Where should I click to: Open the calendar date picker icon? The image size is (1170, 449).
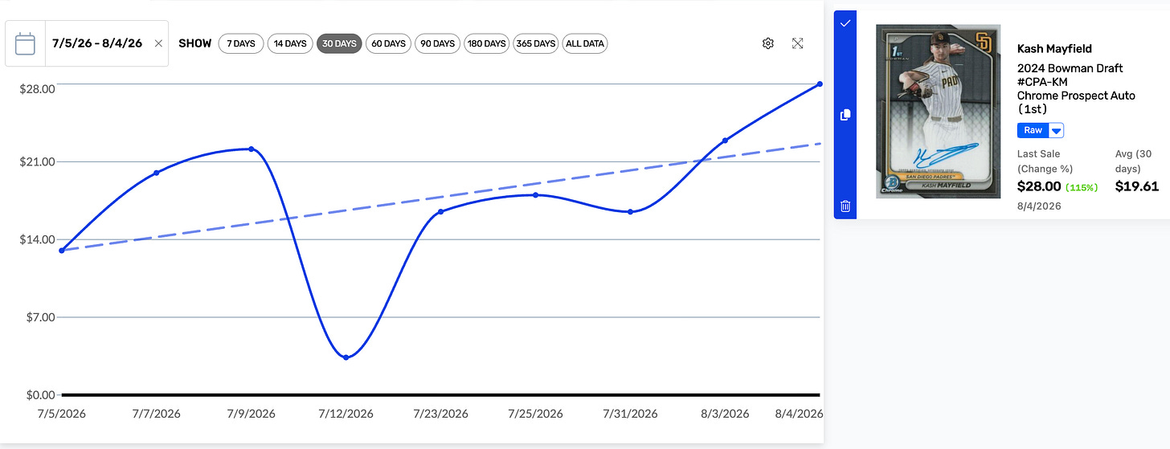(x=24, y=43)
